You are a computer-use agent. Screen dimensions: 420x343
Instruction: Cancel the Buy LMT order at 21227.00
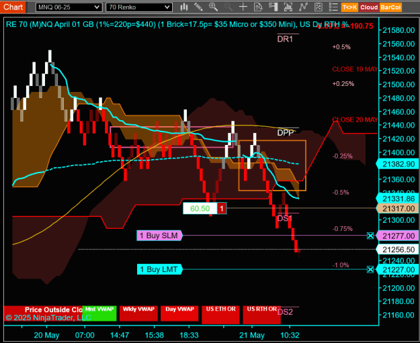370,269
